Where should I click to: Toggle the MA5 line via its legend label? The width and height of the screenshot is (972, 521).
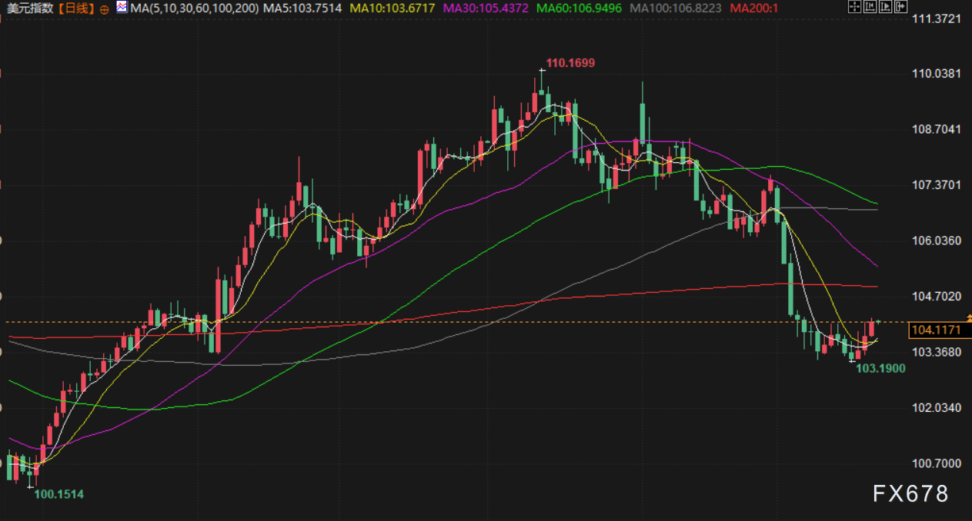pyautogui.click(x=302, y=8)
